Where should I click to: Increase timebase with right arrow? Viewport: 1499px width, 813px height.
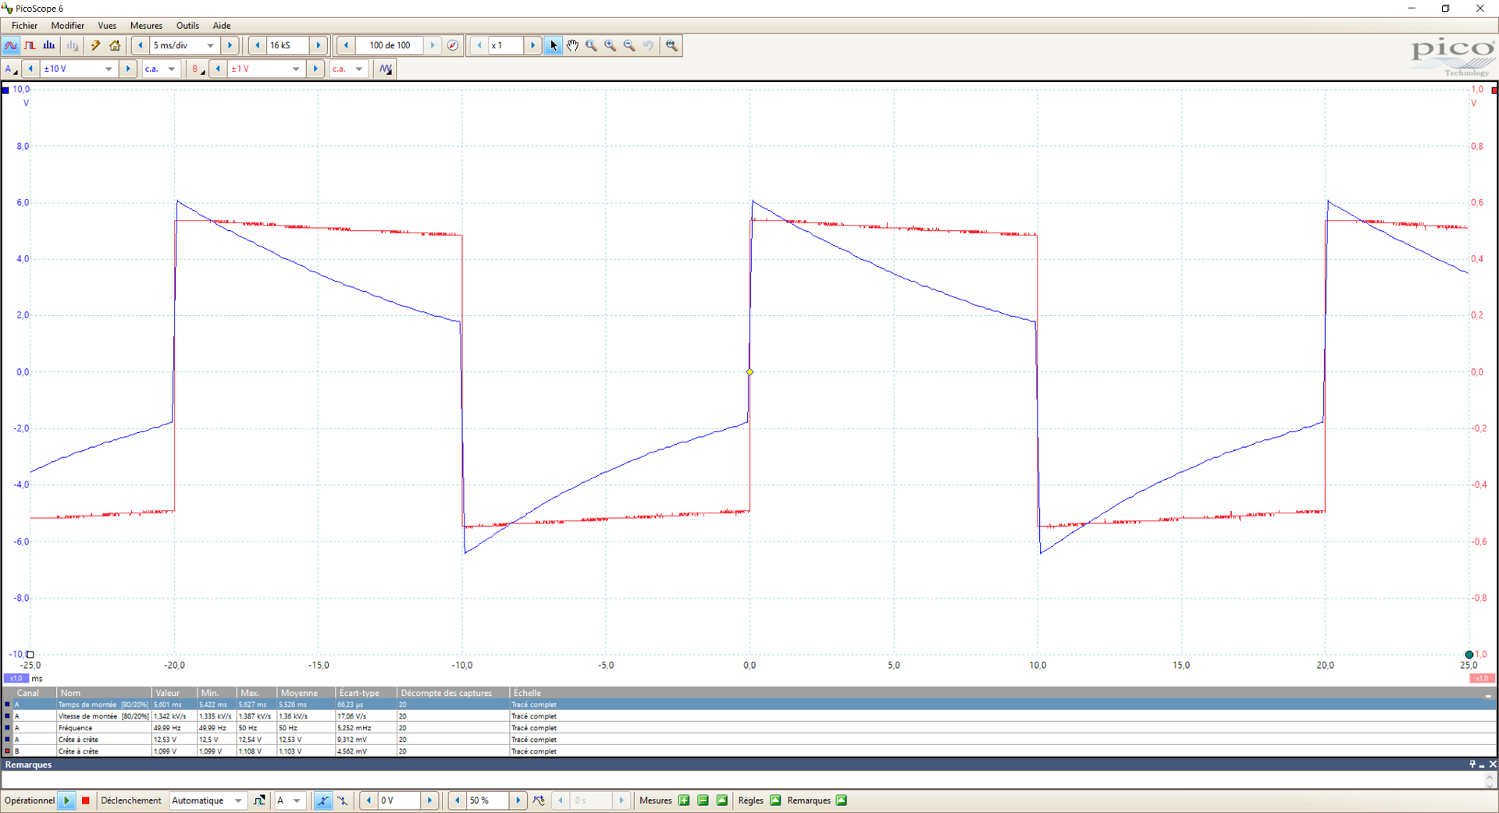(230, 46)
